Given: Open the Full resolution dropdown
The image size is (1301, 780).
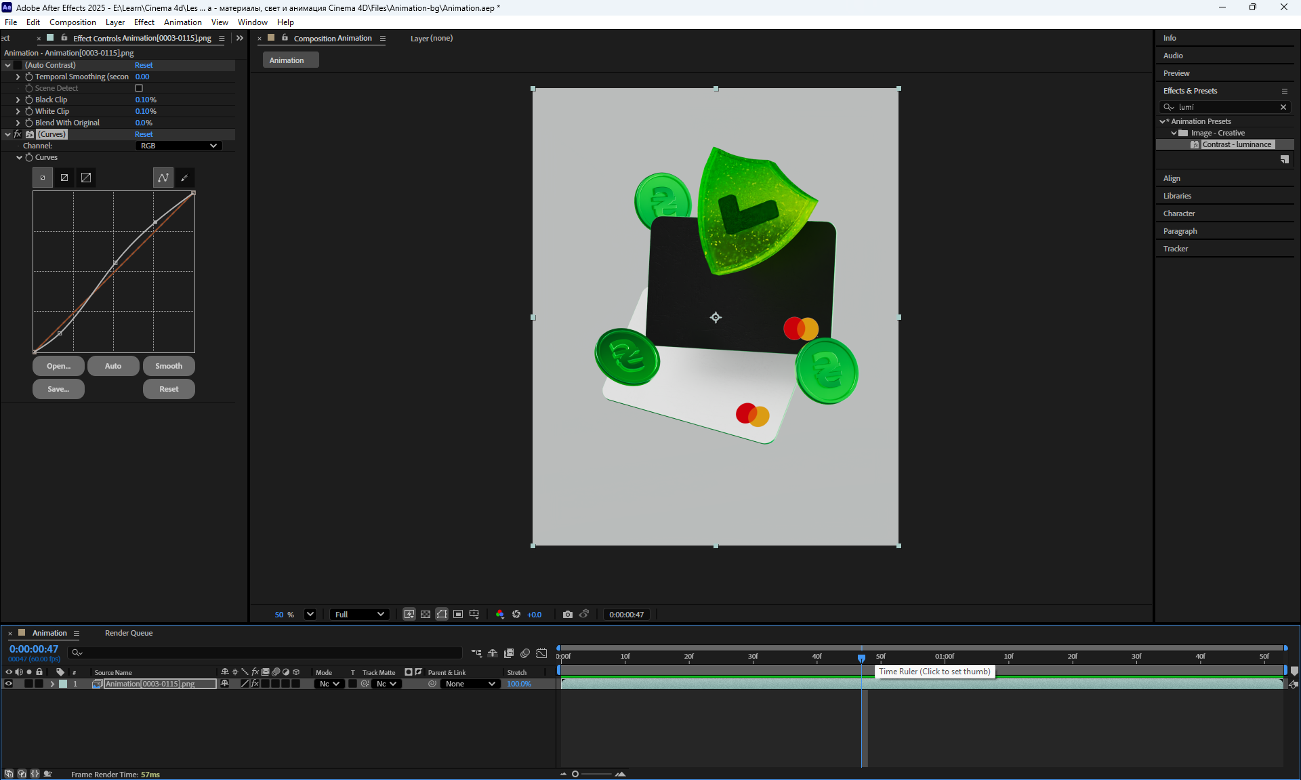Looking at the screenshot, I should click(359, 615).
